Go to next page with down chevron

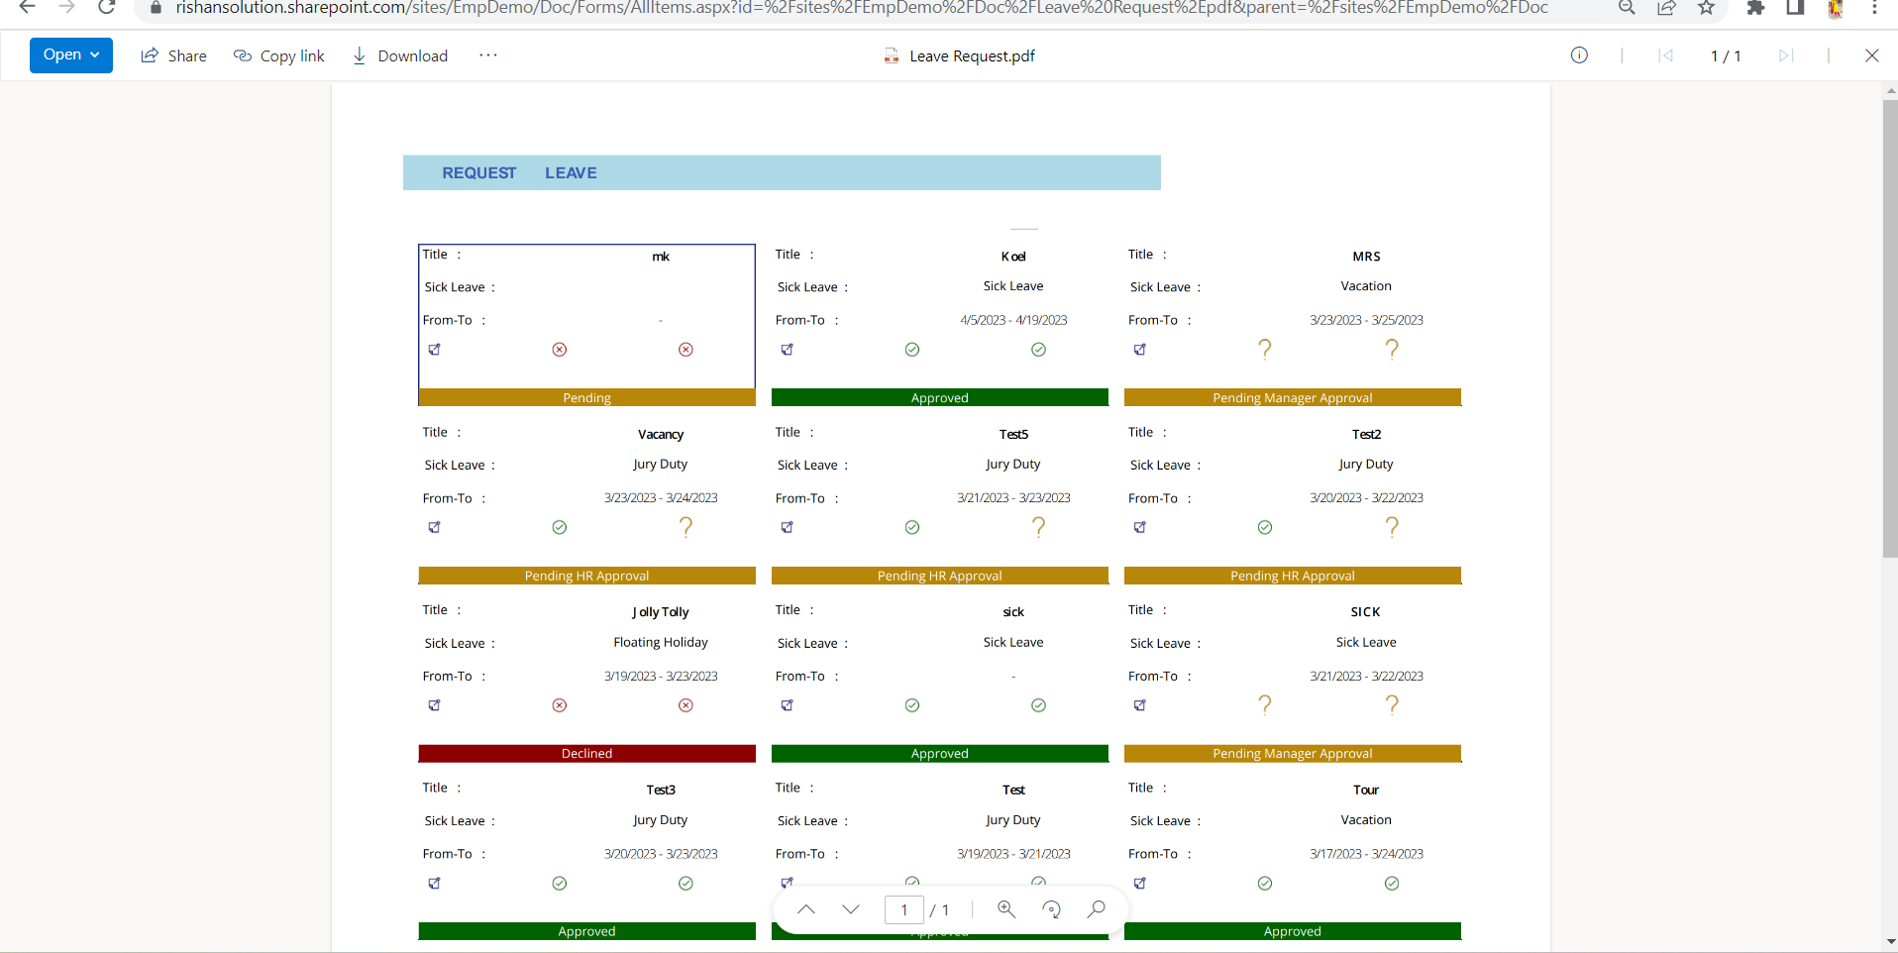(851, 909)
